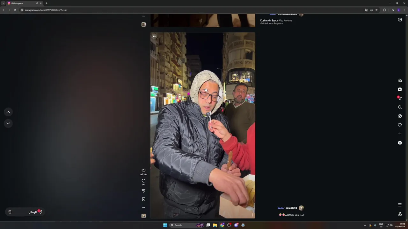Open Chrome three-dot menu
408x229 pixels.
(404, 10)
